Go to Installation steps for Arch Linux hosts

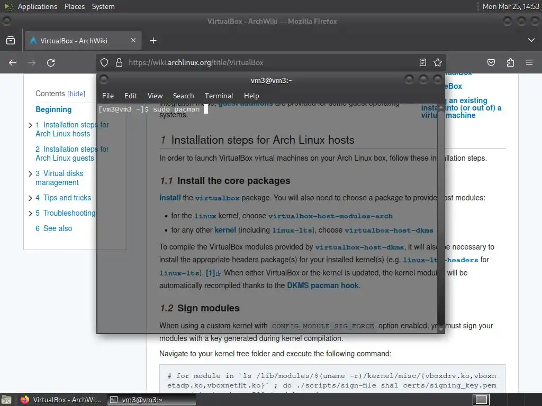pos(72,129)
